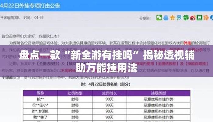The height and width of the screenshot is (122, 213).
Task: Click 封号 in the **住小* row
Action: tap(75, 105)
